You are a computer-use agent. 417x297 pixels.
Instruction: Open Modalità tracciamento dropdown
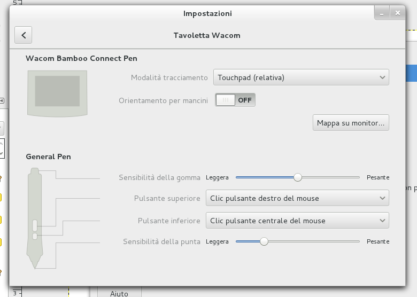(x=301, y=77)
